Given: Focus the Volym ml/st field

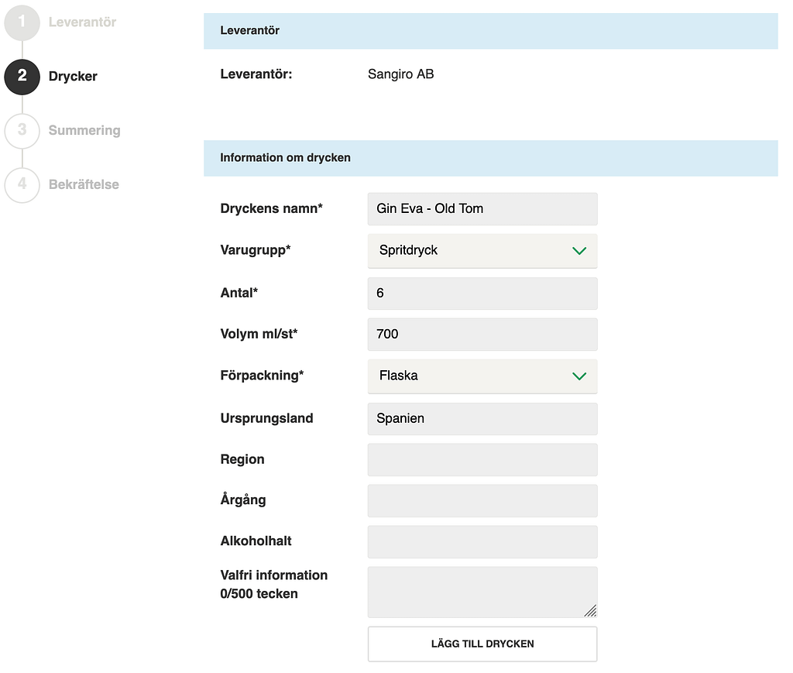Looking at the screenshot, I should coord(482,335).
